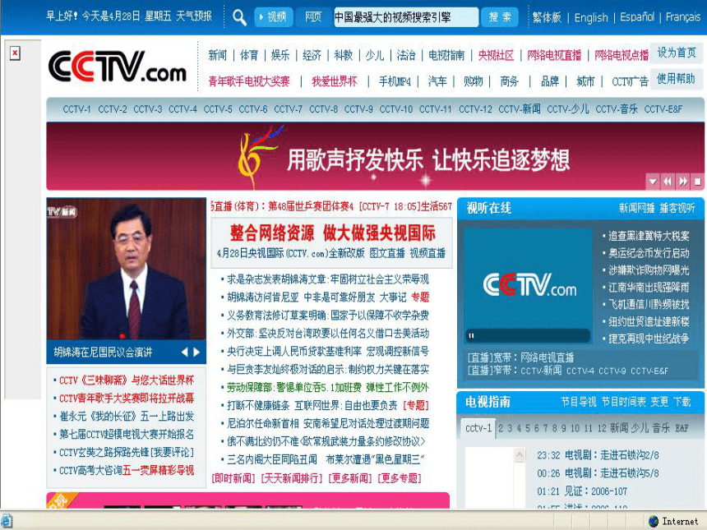
Task: Switch to English version
Action: pyautogui.click(x=591, y=17)
